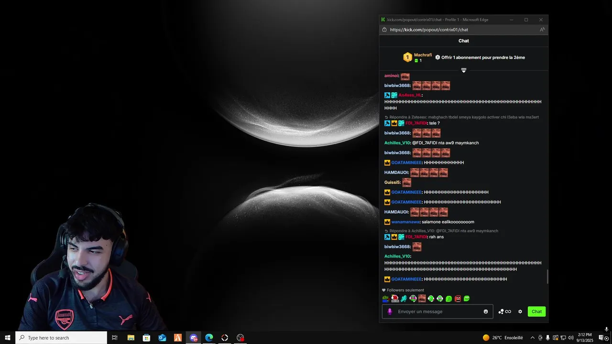Open the emoji picker in message field
612x344 pixels.
486,312
